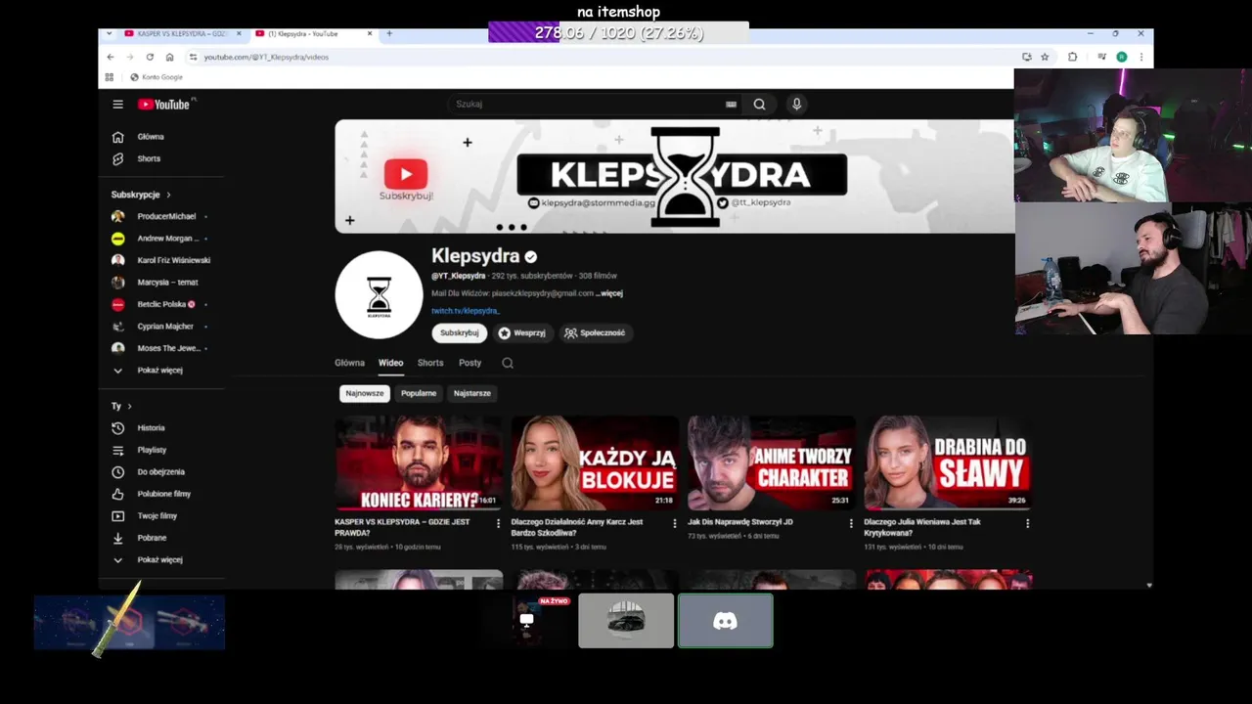Screen dimensions: 1252x704
Task: Open the Chrome three-dot menu
Action: [1140, 57]
